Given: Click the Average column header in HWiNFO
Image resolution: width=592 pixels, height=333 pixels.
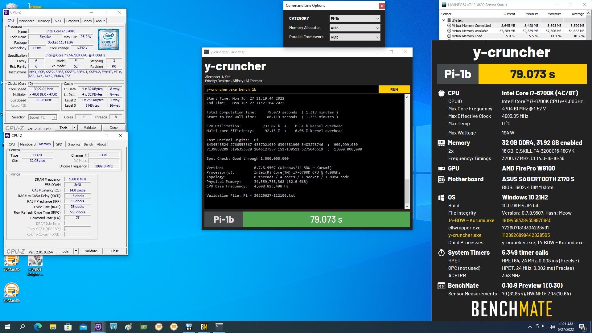Looking at the screenshot, I should [575, 14].
